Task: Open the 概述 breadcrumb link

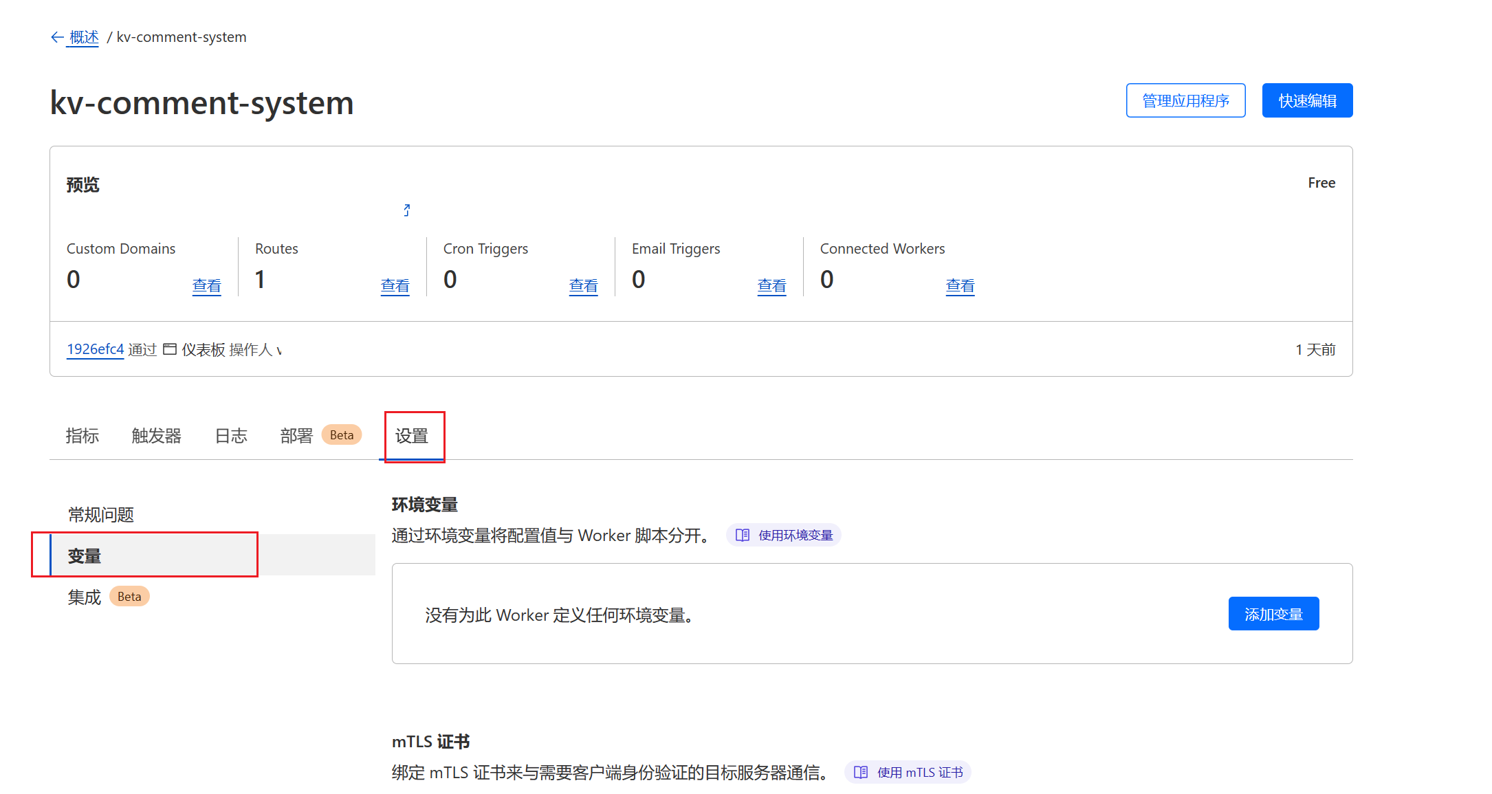Action: 84,37
